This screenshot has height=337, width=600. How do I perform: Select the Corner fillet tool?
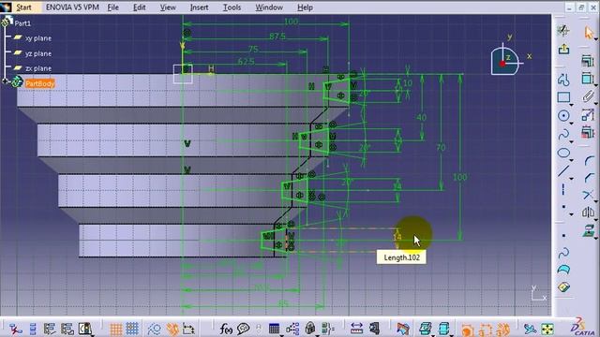[589, 160]
